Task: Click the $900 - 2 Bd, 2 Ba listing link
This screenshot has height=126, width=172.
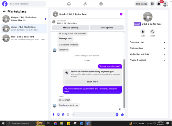Action: tap(67, 23)
